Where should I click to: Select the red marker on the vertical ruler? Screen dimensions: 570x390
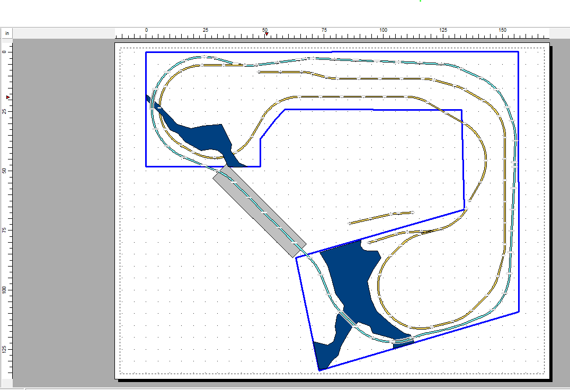8,97
